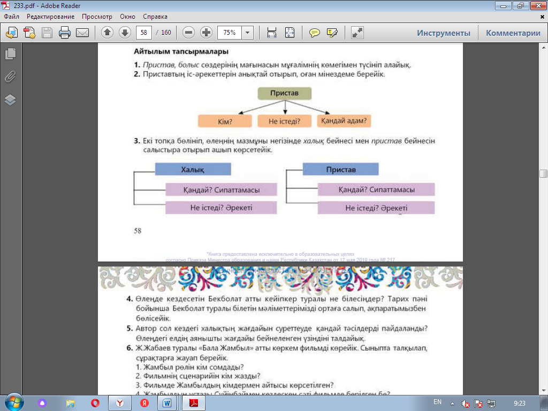The width and height of the screenshot is (548, 411).
Task: Click the EN language indicator
Action: click(437, 402)
